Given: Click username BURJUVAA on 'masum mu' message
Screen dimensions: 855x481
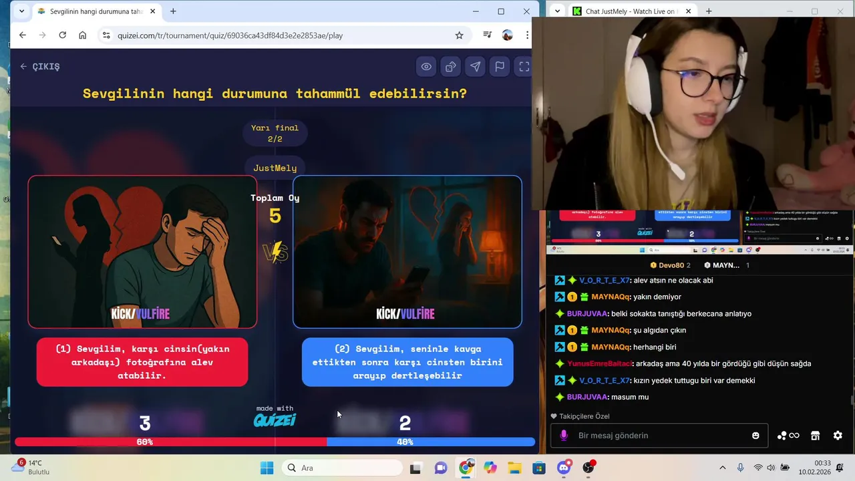Looking at the screenshot, I should [587, 397].
